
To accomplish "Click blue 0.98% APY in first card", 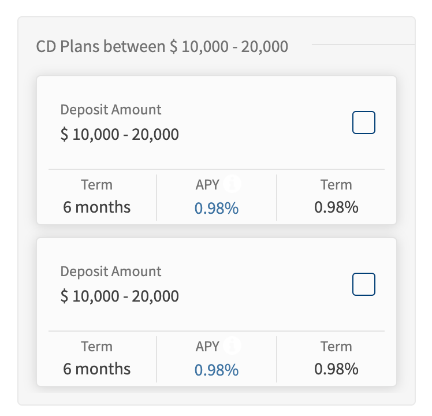I will (x=217, y=208).
